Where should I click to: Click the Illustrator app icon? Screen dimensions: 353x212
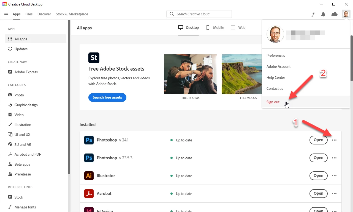coord(89,176)
